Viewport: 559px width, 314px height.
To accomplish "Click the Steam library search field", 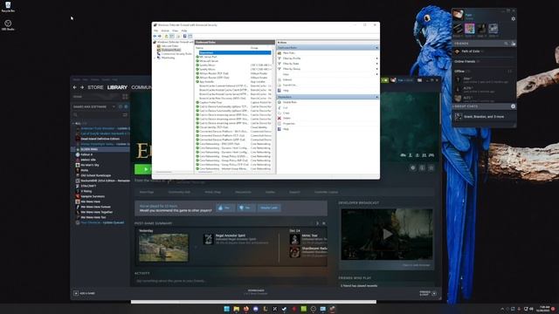I will (97, 115).
